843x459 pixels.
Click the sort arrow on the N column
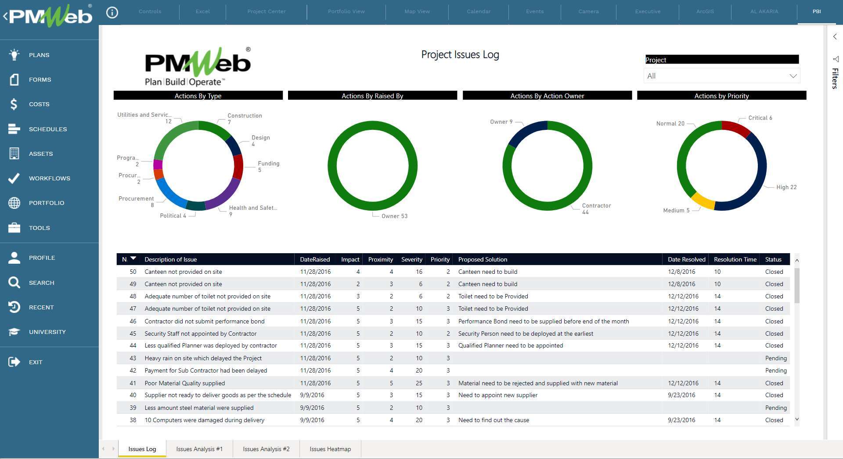[133, 258]
